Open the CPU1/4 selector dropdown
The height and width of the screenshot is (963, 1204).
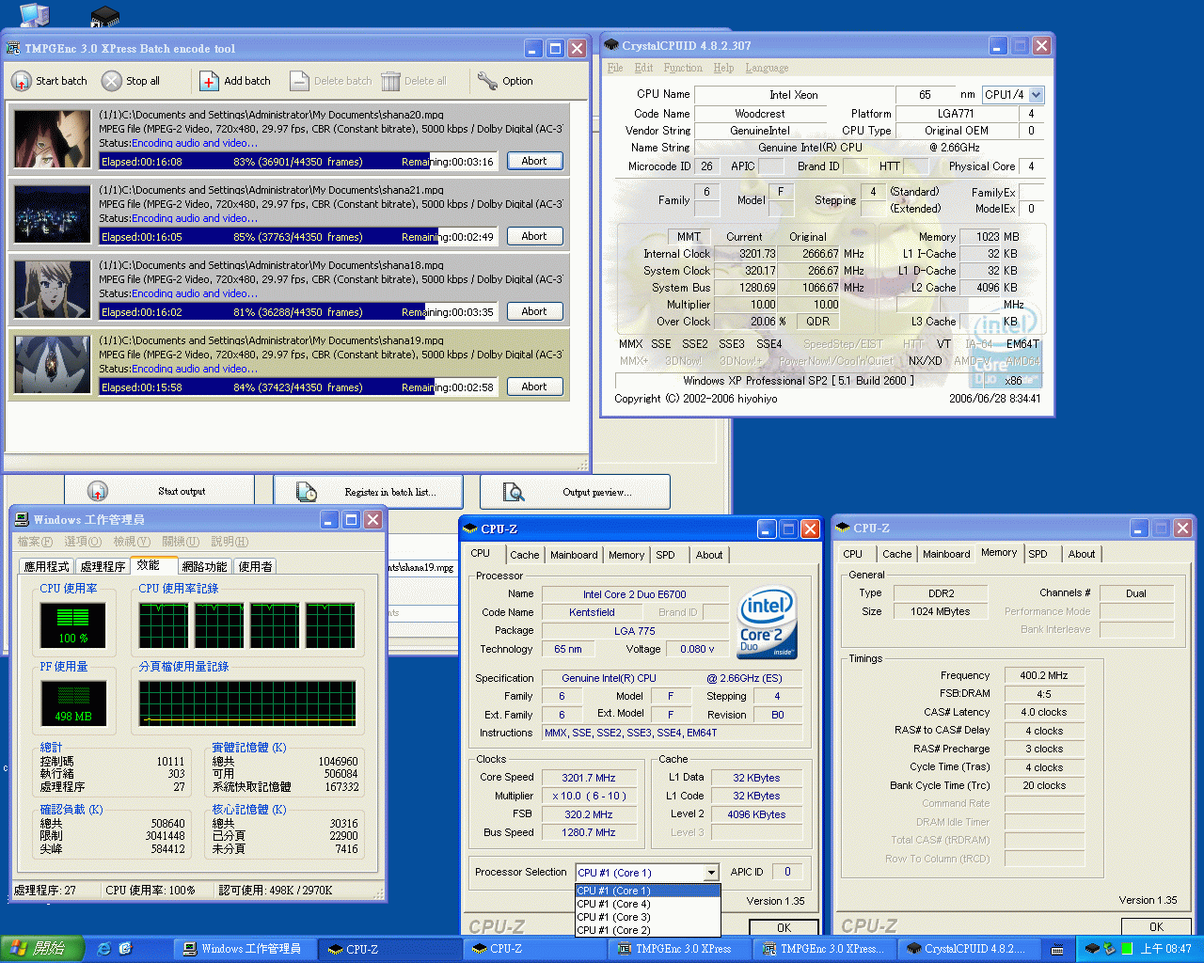pyautogui.click(x=1036, y=95)
